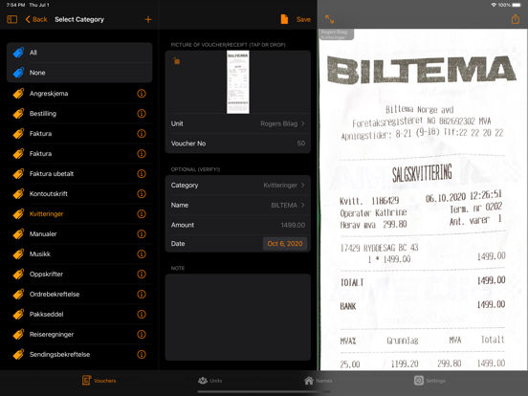Open Name selector showing BILTEMA

tap(238, 205)
